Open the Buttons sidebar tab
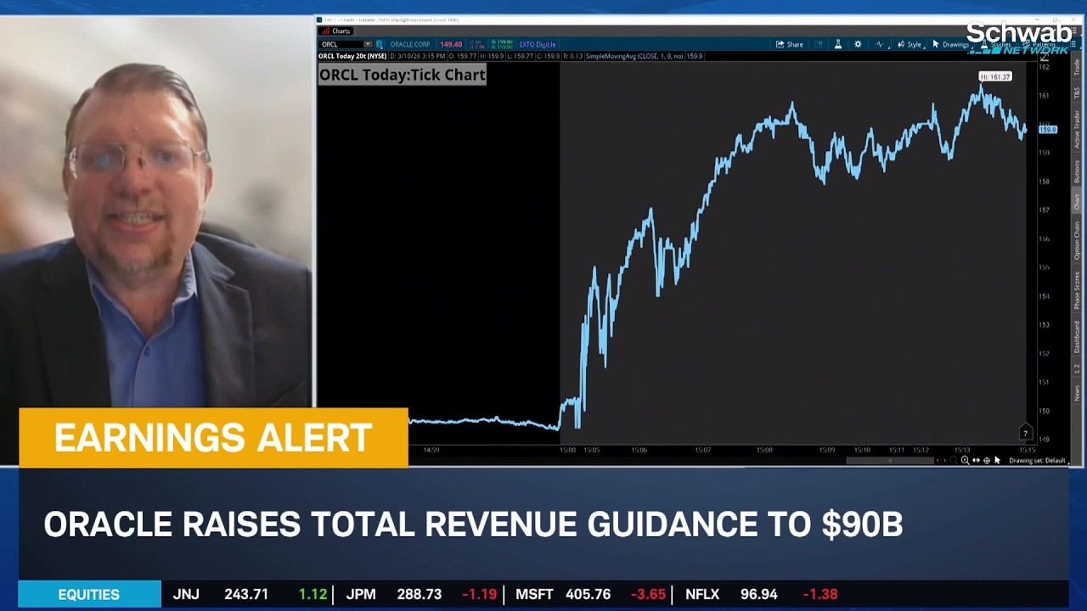1087x611 pixels. tap(1077, 170)
